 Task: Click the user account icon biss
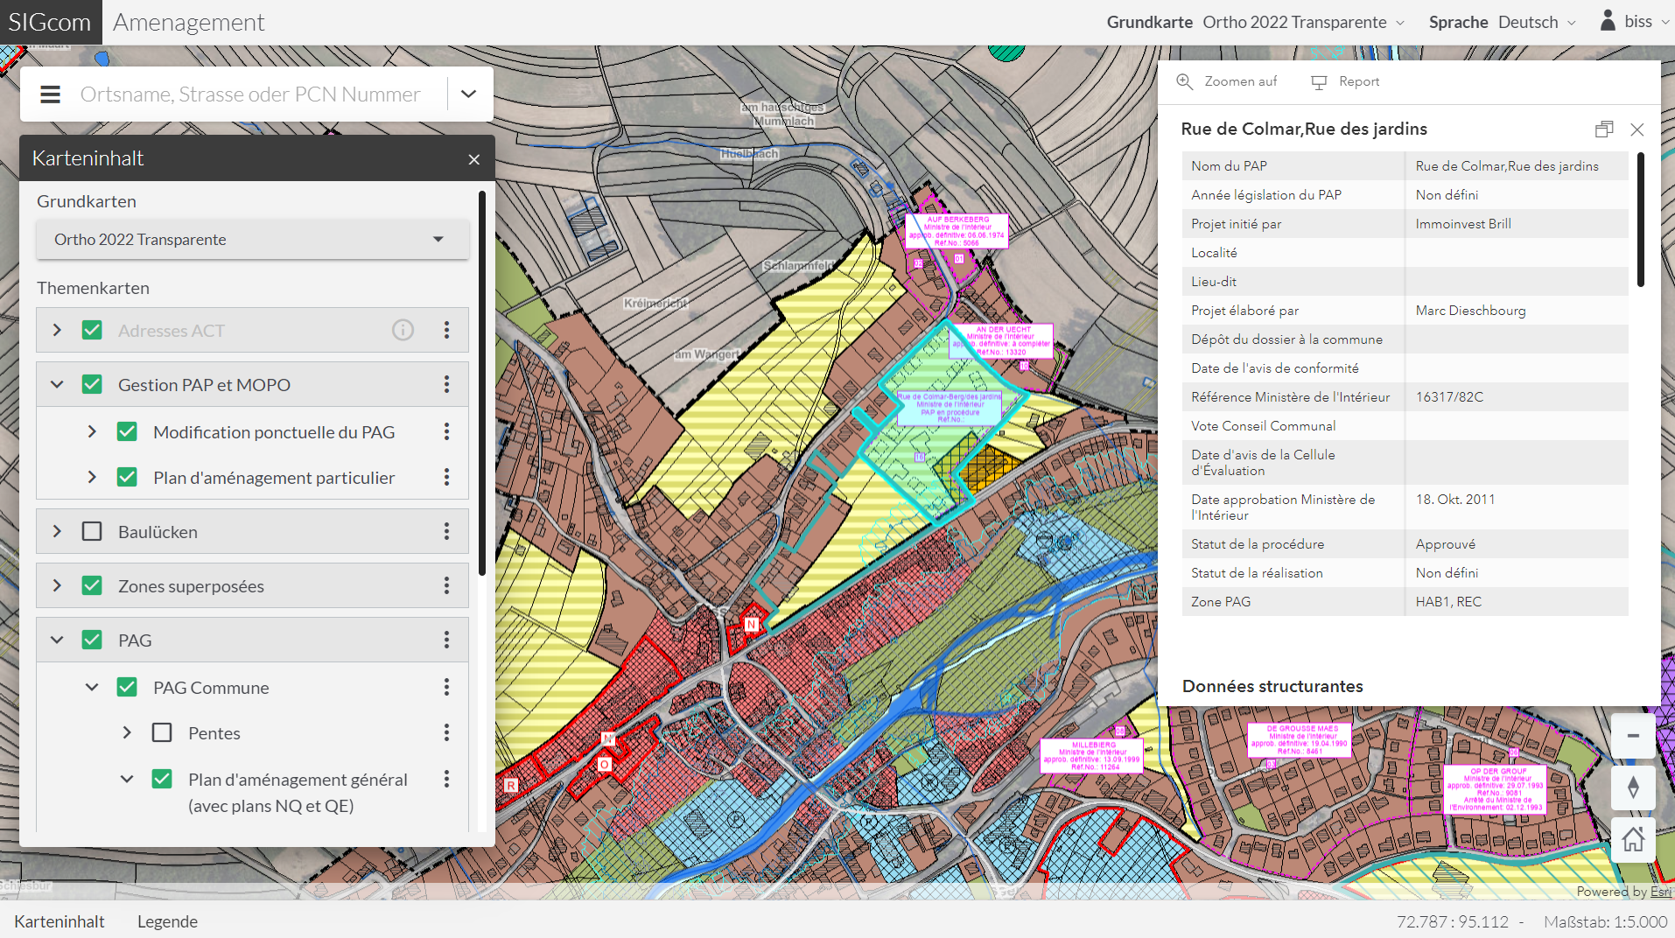(1608, 21)
